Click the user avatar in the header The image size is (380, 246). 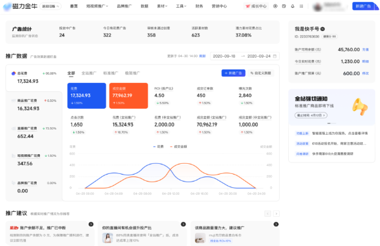(x=317, y=7)
